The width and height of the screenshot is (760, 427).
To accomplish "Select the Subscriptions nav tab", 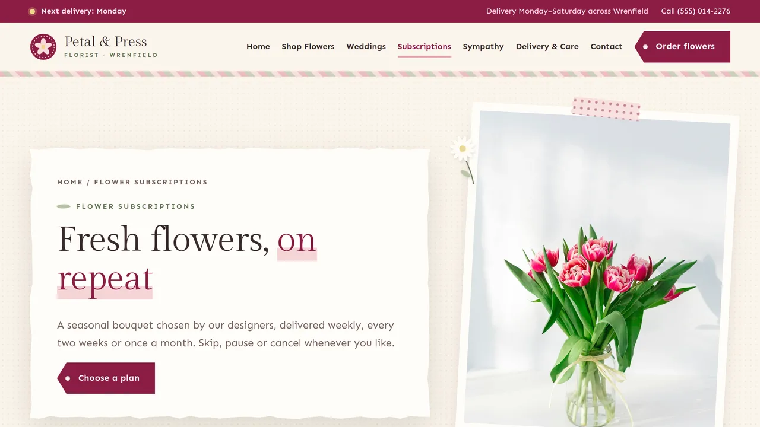I will [x=425, y=47].
